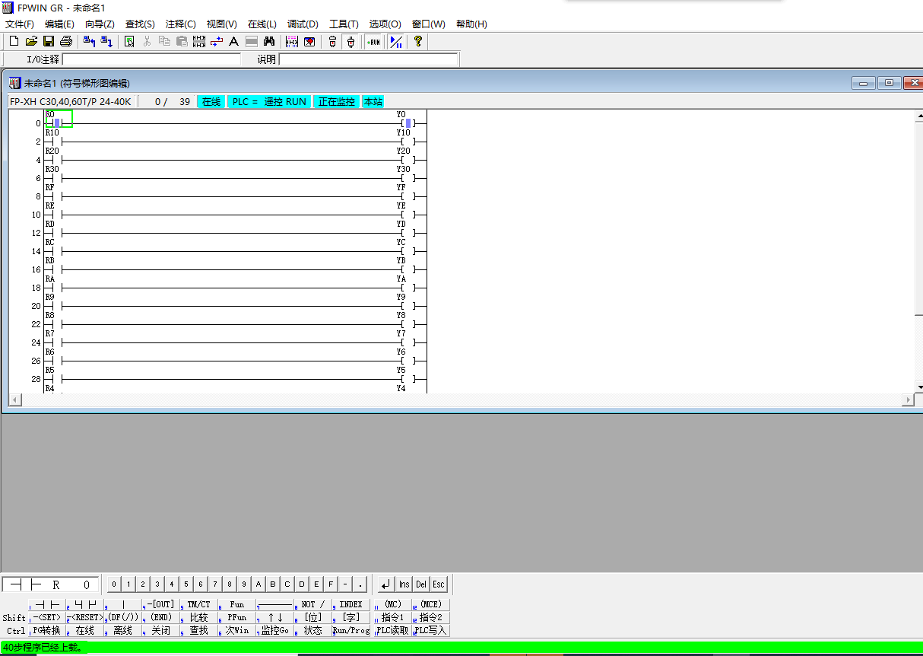Click the RUN mode toolbar icon
This screenshot has width=923, height=656.
click(373, 42)
